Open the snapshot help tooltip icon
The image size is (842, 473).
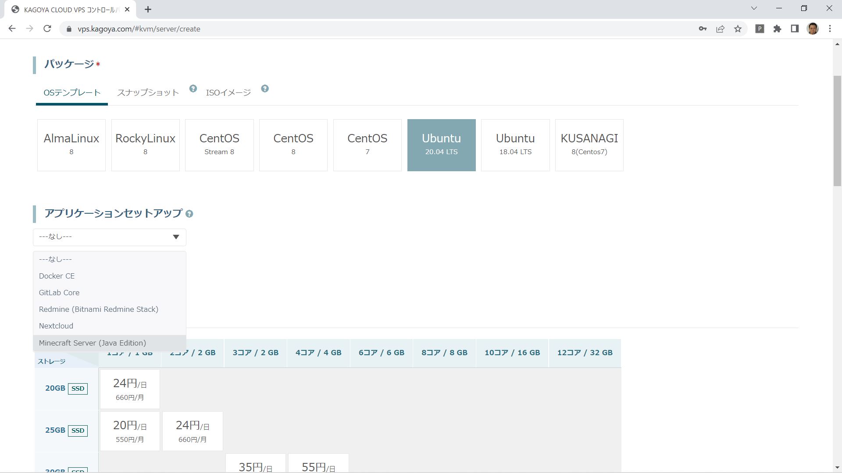(193, 88)
